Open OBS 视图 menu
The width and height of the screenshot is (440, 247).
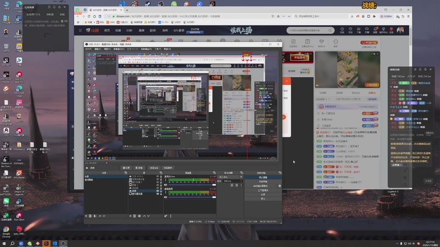pyautogui.click(x=107, y=49)
